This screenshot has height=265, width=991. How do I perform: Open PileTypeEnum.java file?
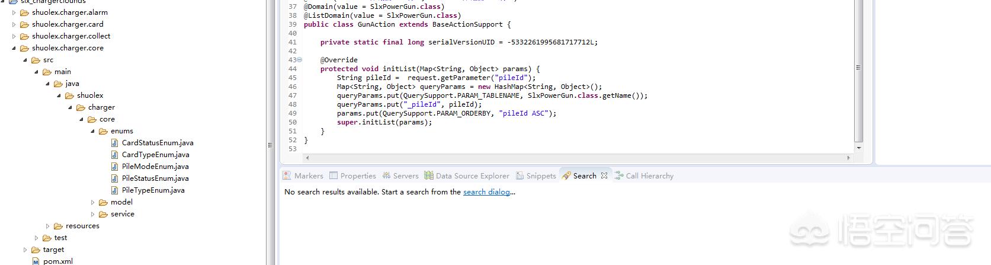153,190
